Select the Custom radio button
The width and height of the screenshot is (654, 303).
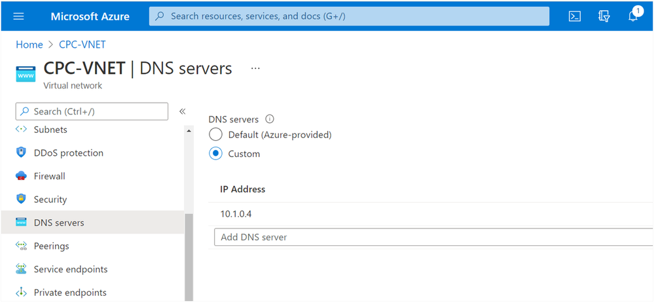[x=215, y=153]
